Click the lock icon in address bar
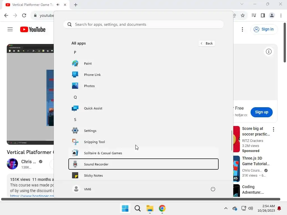 [35, 15]
